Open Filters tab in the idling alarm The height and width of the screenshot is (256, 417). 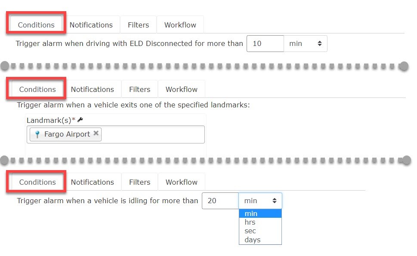139,182
